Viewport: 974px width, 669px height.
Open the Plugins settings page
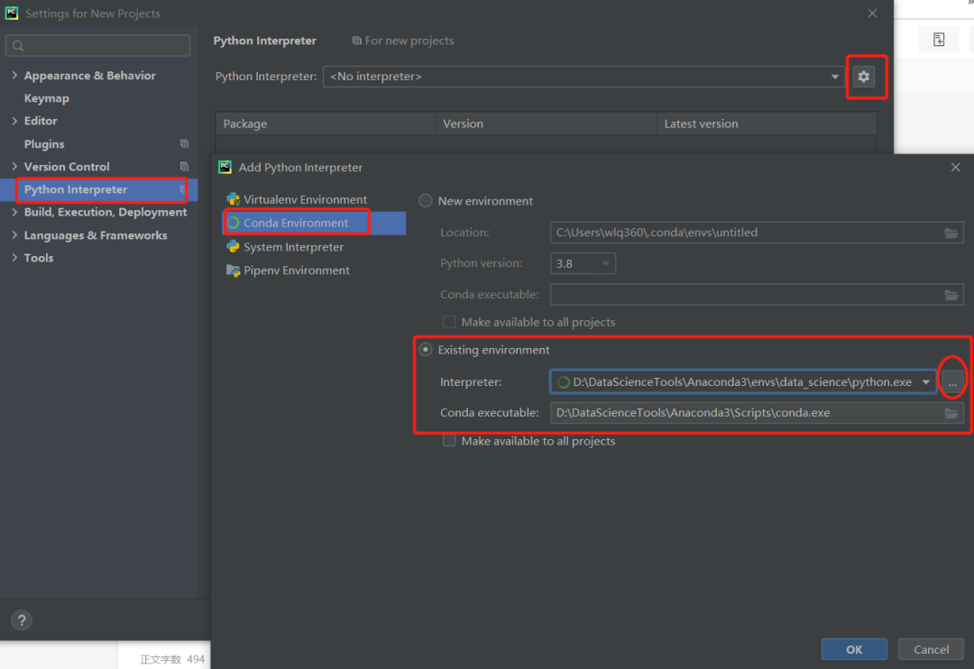[x=44, y=144]
